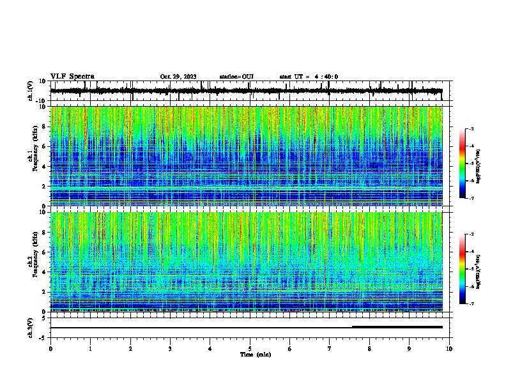
Task: Click the "5" tick on the ch.3(V) axis
Action: pos(45,318)
